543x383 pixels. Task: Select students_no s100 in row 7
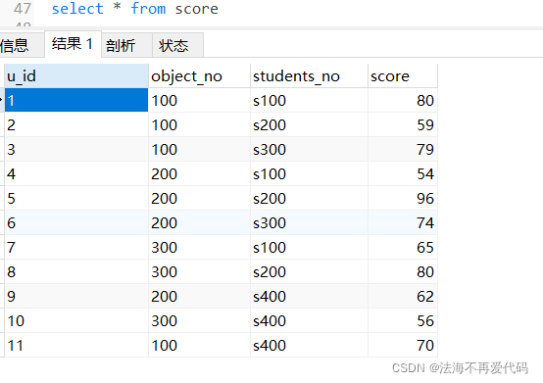pos(309,248)
